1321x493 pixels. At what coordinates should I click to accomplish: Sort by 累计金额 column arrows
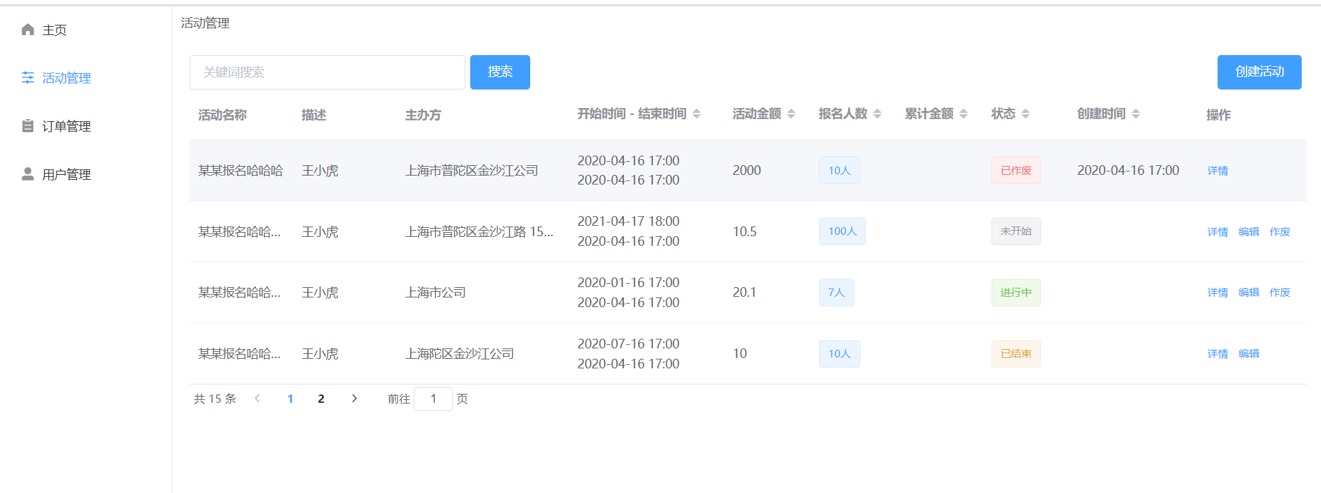pyautogui.click(x=963, y=114)
